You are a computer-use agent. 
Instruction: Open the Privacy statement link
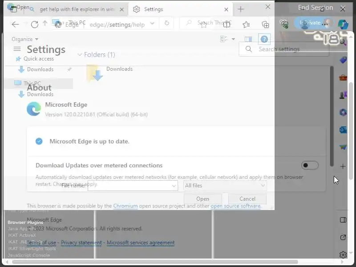pyautogui.click(x=81, y=243)
